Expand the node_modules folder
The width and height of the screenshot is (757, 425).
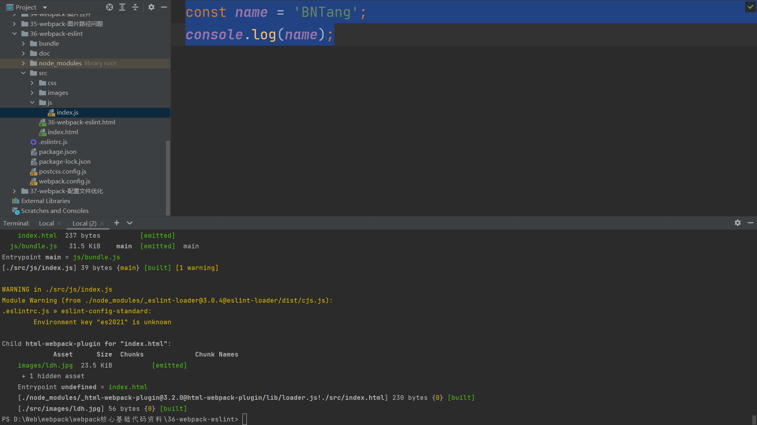point(23,63)
